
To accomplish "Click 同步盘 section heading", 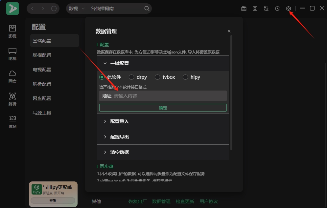I will (x=106, y=166).
